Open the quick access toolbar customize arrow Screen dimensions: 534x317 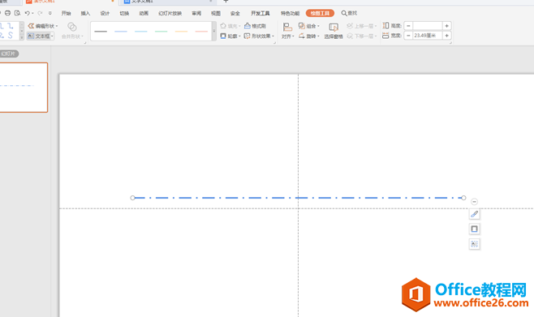[x=50, y=13]
